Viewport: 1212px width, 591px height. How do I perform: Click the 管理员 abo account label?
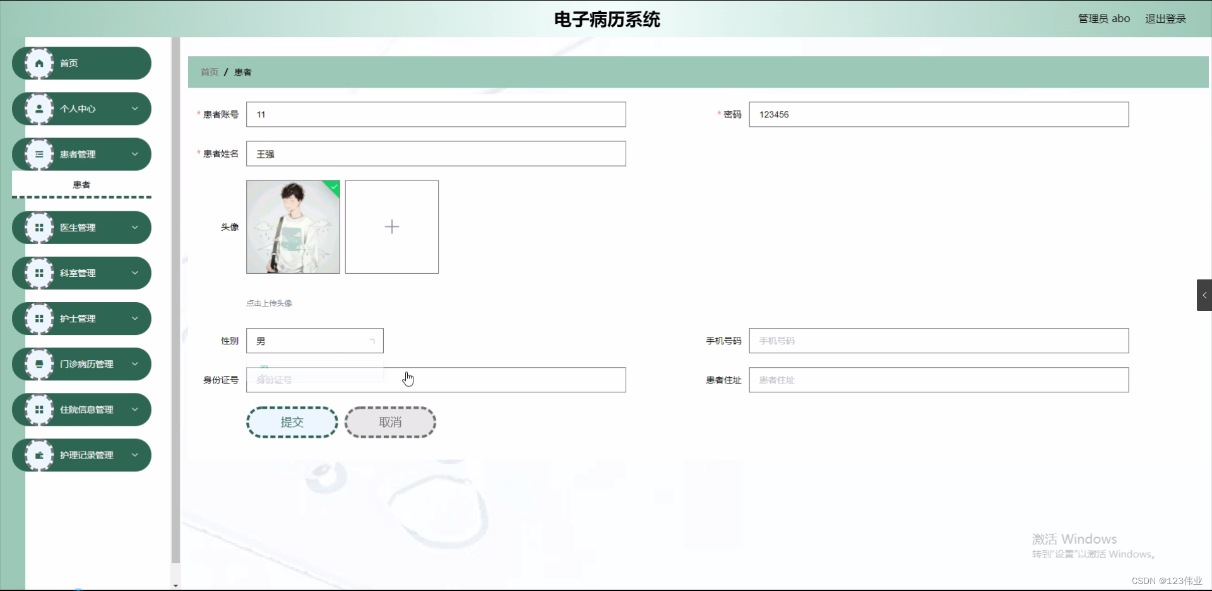click(x=1104, y=19)
